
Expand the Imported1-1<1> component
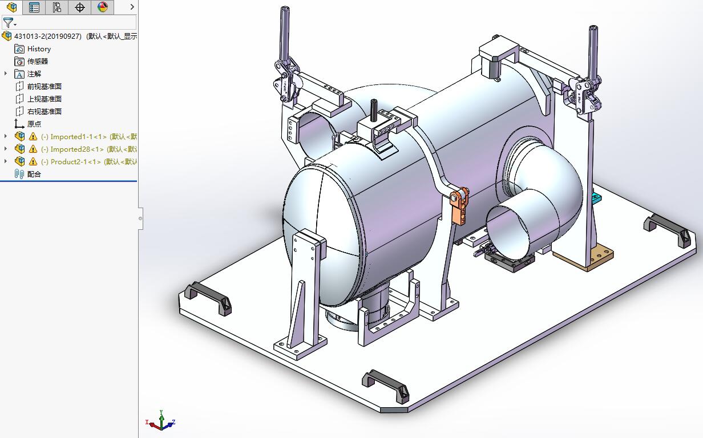pyautogui.click(x=6, y=136)
